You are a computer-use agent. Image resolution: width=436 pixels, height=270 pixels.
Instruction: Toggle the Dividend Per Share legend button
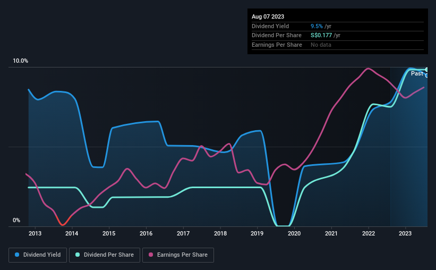(105, 255)
